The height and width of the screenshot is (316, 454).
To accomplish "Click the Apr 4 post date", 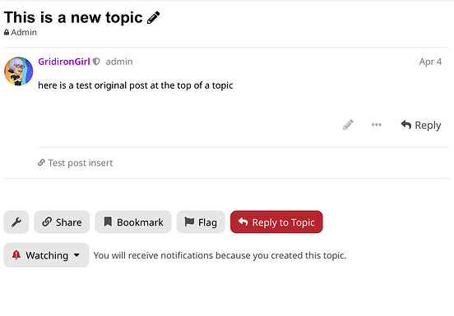I will 430,62.
